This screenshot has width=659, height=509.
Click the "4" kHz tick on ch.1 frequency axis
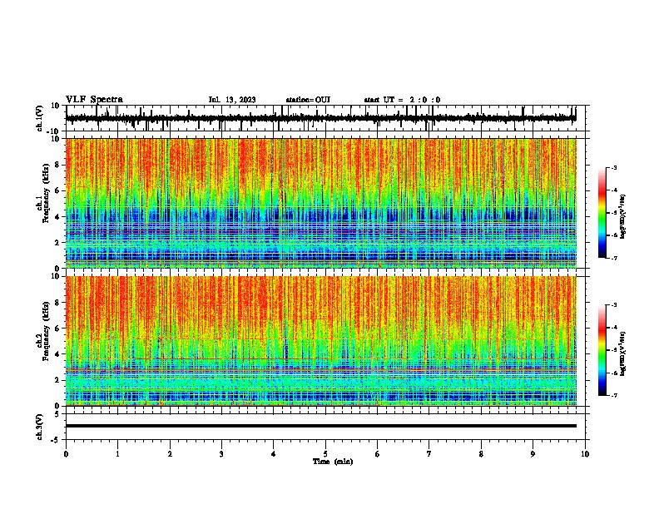pos(57,217)
